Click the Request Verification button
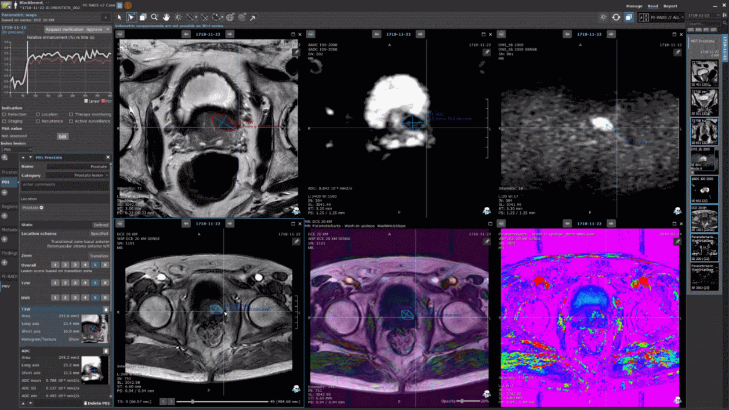 (64, 30)
